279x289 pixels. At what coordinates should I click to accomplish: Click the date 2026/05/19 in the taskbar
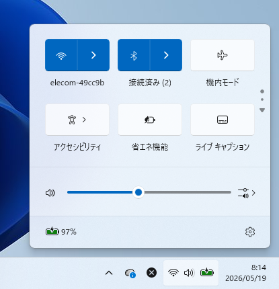[x=246, y=278]
